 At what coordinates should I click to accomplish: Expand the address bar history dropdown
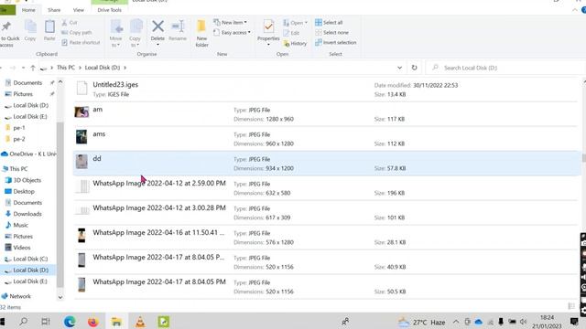pos(399,68)
